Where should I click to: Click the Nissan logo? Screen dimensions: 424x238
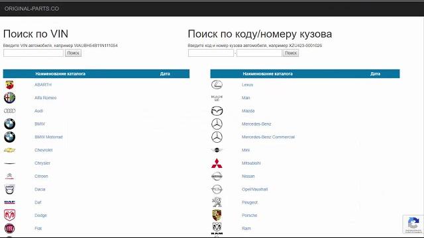217,177
